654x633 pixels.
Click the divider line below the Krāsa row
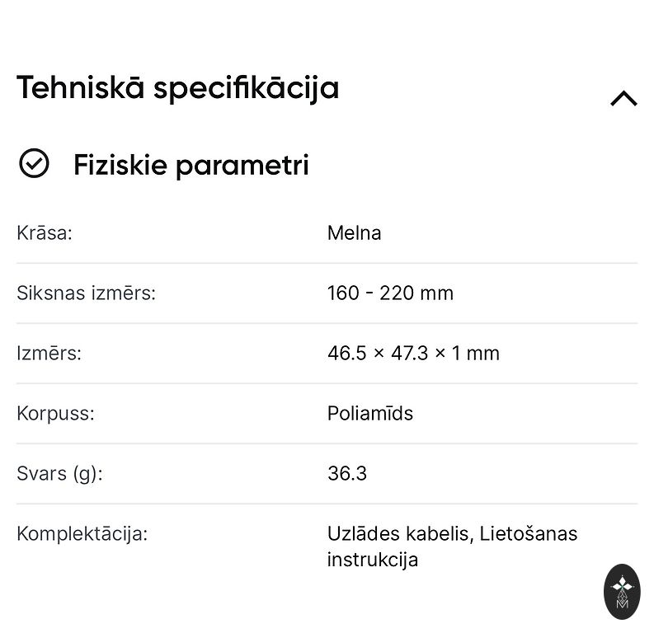[327, 263]
